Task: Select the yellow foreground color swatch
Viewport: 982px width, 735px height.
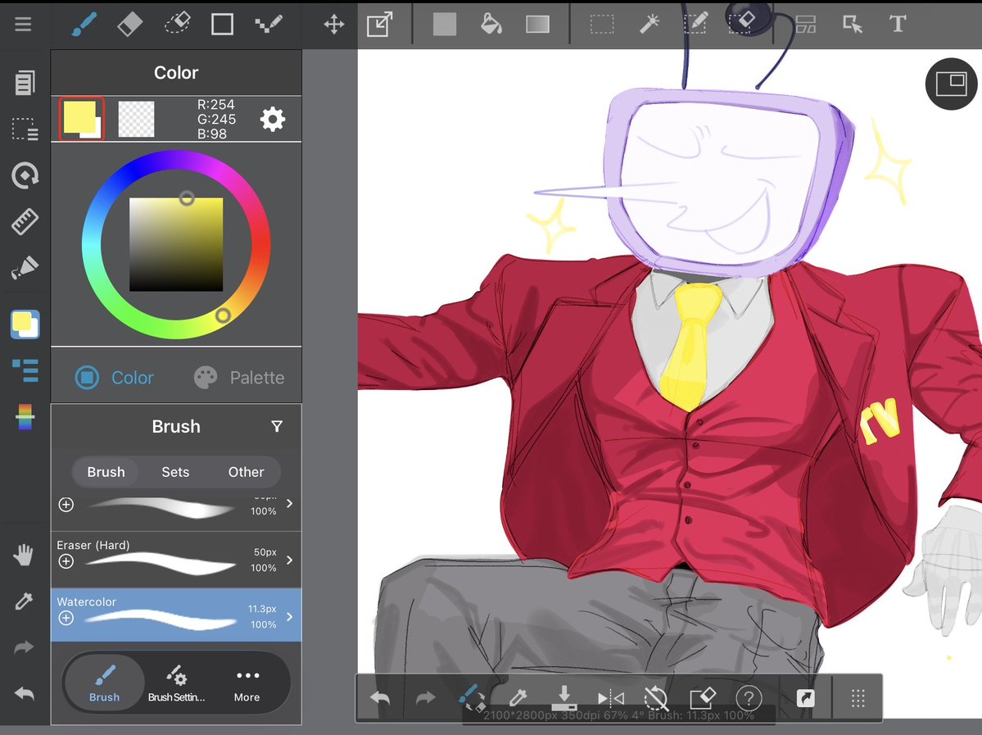Action: (81, 119)
